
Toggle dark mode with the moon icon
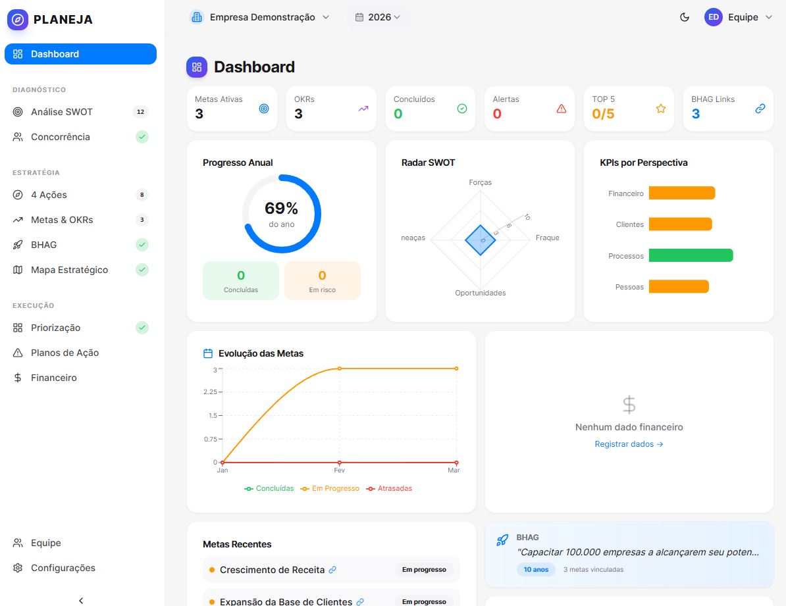point(685,17)
